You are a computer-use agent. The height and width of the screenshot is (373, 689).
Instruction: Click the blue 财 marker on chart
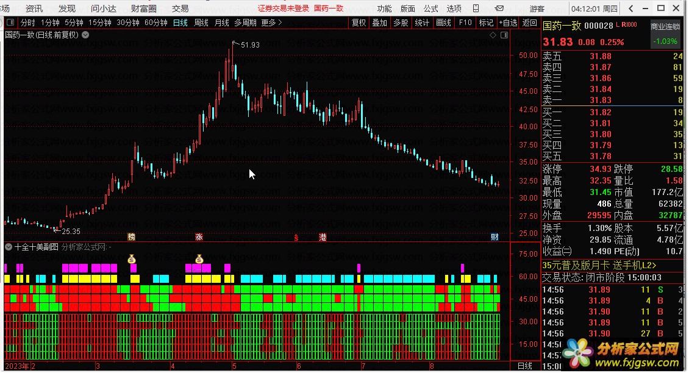[x=494, y=237]
